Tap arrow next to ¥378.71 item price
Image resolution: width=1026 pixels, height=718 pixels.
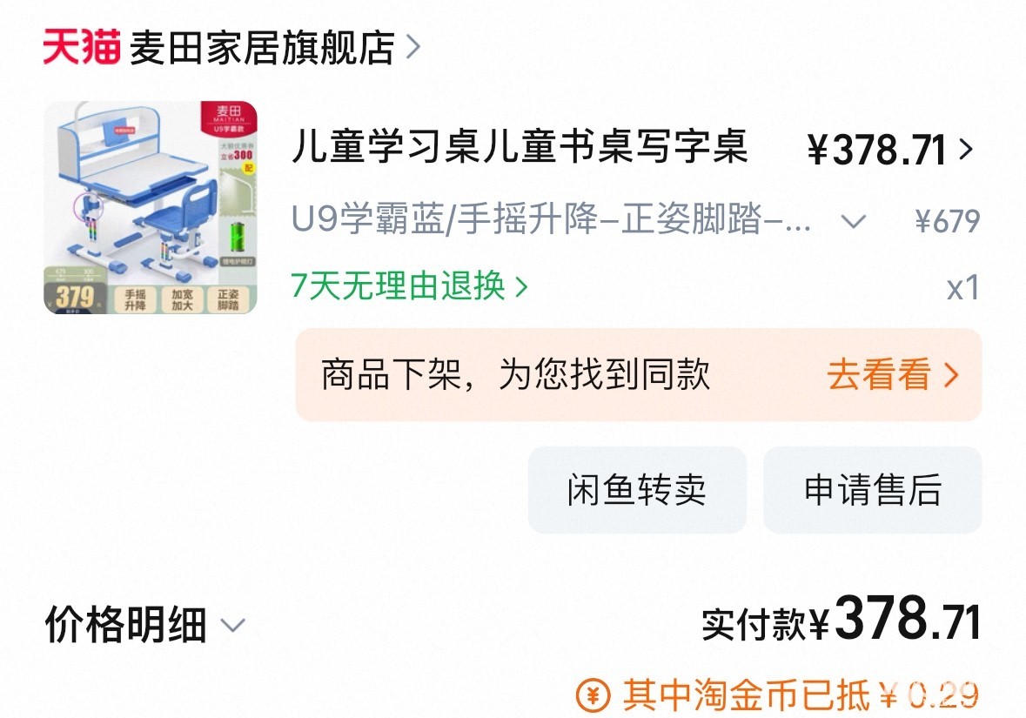pyautogui.click(x=967, y=149)
